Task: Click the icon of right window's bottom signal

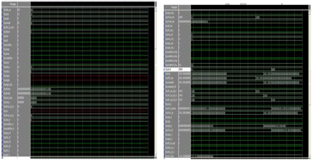Action: [165, 156]
